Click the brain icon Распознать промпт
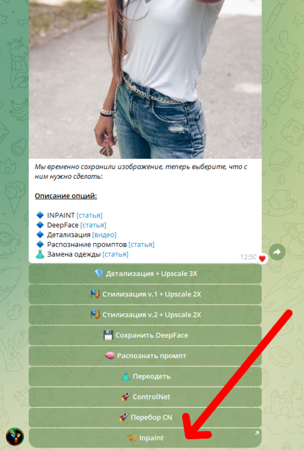The height and width of the screenshot is (450, 304). pyautogui.click(x=110, y=356)
